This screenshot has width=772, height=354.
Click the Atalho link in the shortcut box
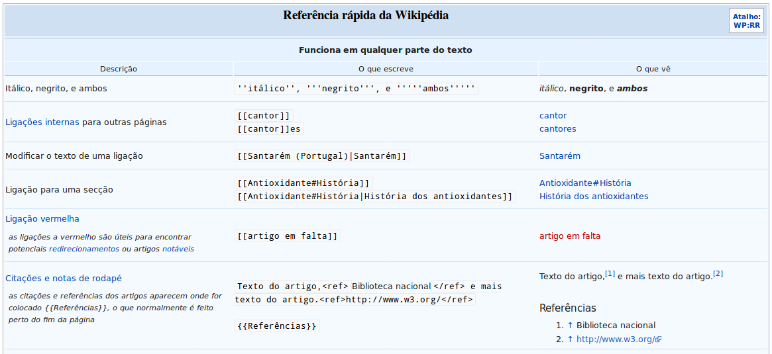pos(746,17)
